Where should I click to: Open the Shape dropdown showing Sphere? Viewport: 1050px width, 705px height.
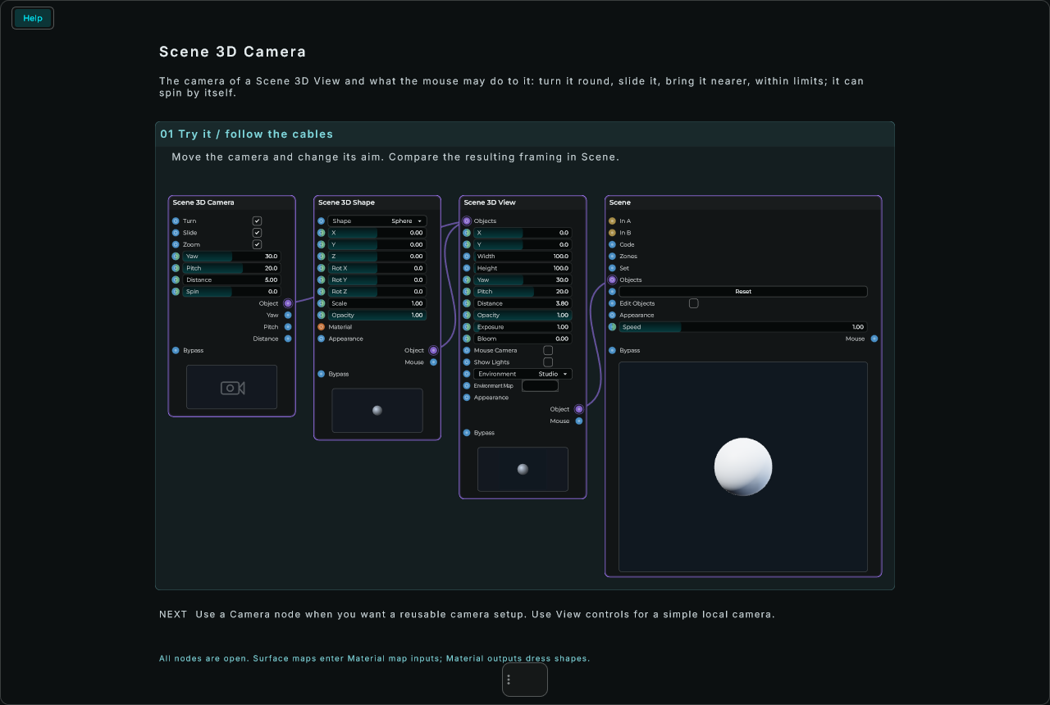(x=377, y=221)
